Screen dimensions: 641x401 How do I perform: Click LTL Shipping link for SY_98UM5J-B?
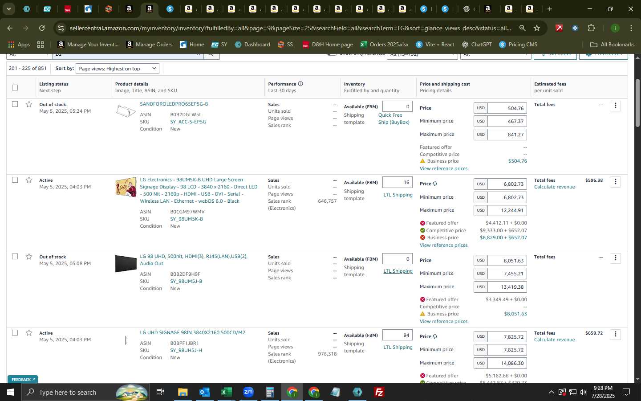(x=398, y=271)
